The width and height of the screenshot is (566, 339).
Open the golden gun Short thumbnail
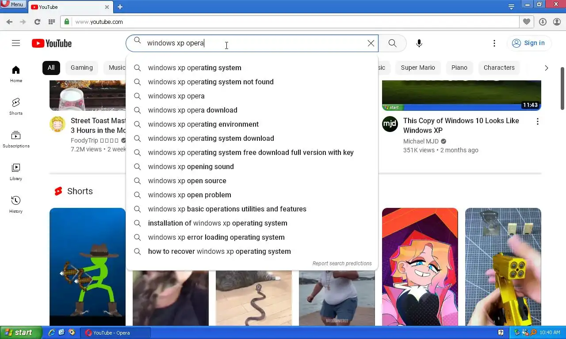[x=503, y=267]
